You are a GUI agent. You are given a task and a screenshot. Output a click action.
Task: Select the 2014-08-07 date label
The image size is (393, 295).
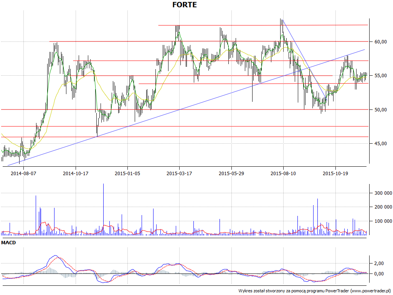(x=23, y=173)
